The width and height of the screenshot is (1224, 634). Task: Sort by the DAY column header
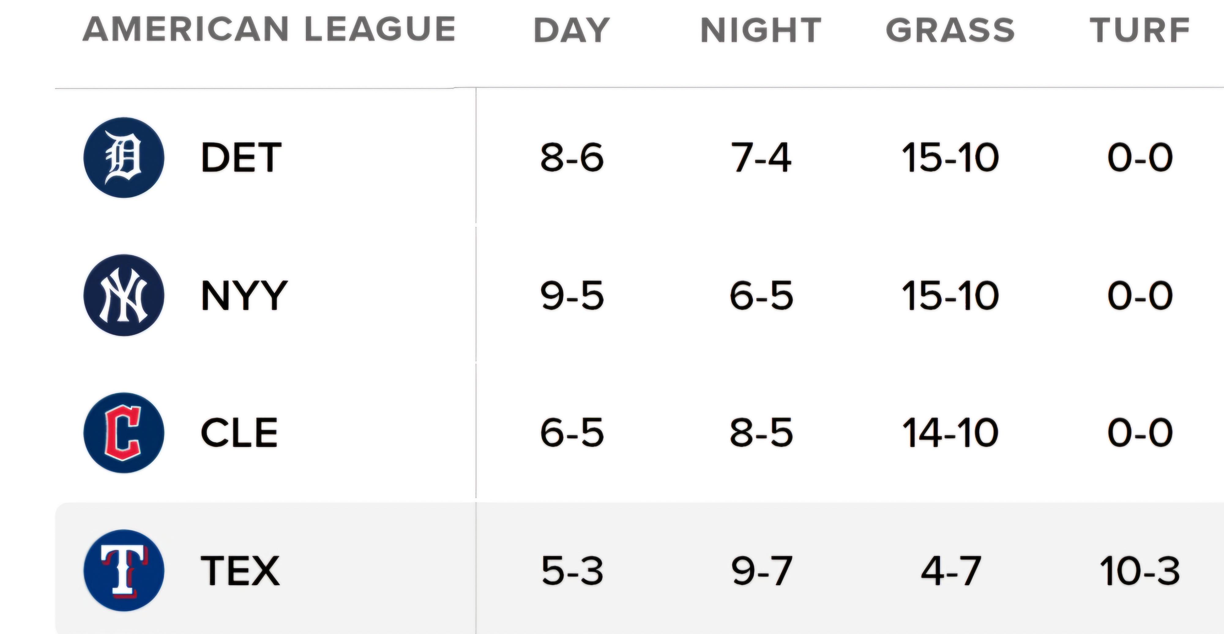click(572, 30)
